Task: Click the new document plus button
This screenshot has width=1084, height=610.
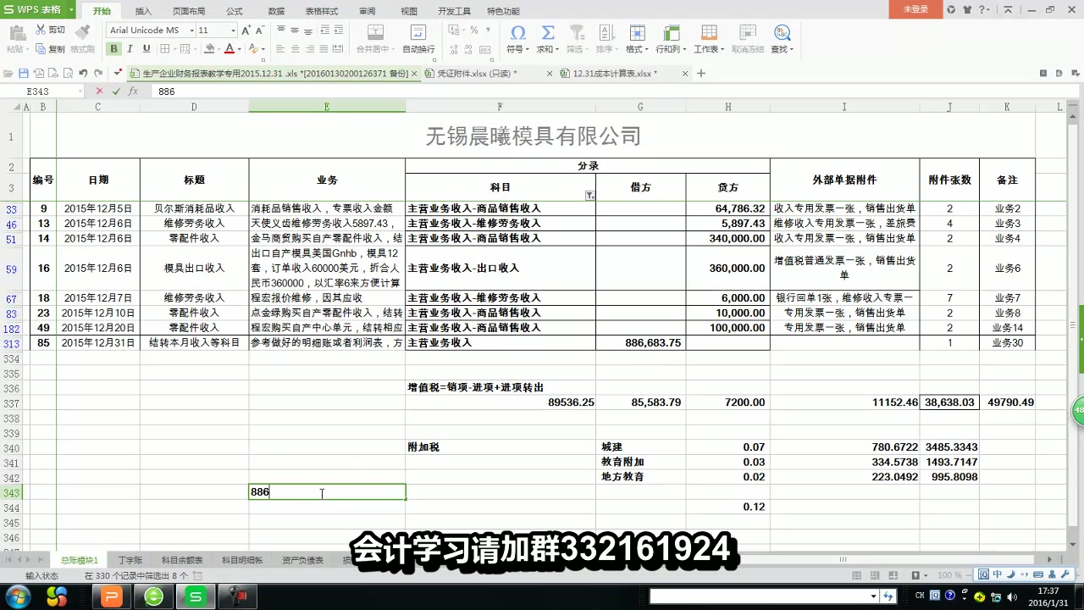Action: pos(700,74)
